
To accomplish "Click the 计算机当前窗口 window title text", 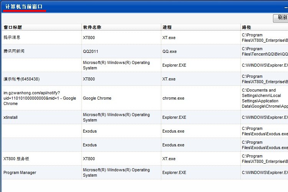I will coord(24,7).
